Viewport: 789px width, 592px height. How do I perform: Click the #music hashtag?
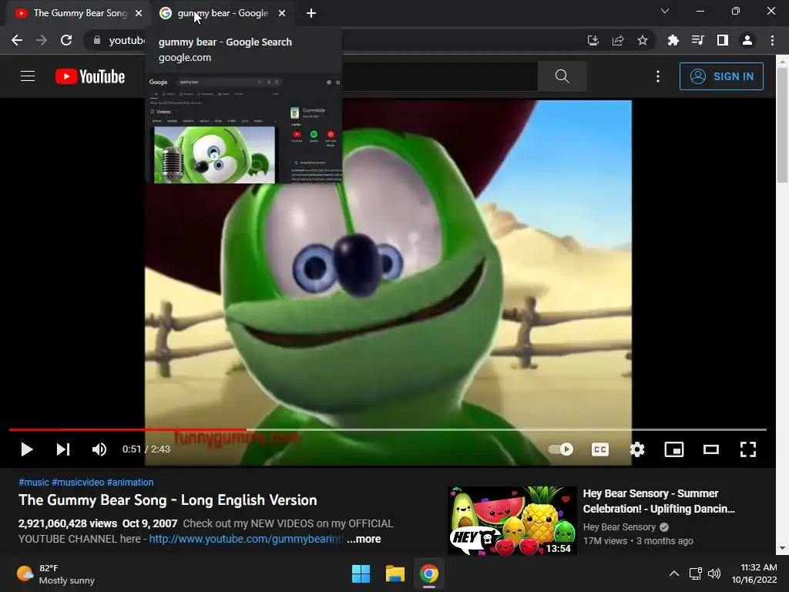click(x=34, y=483)
